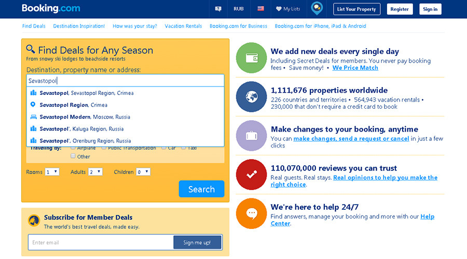Open the Find Deals menu link

[34, 26]
